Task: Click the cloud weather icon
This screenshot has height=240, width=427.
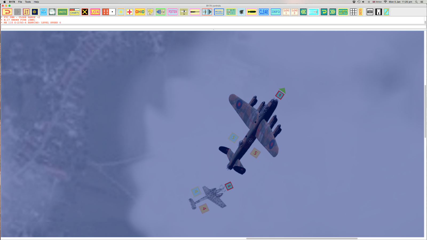Action: (52, 12)
